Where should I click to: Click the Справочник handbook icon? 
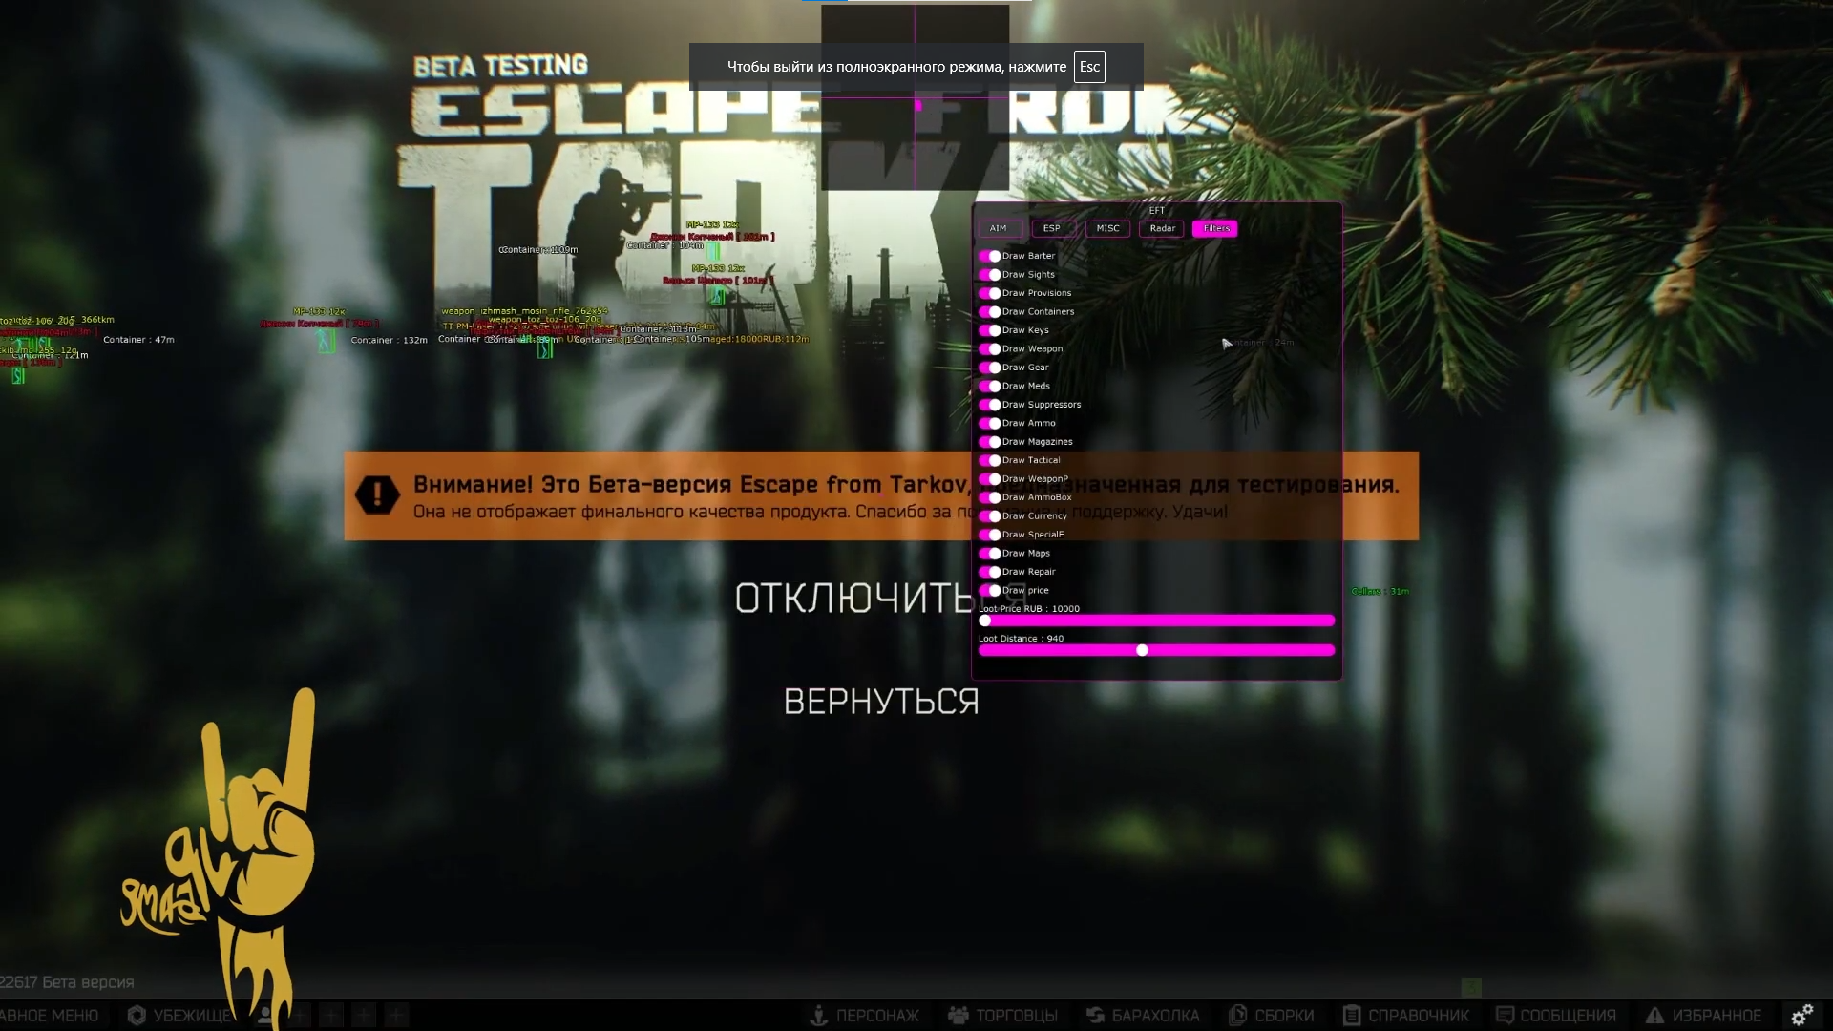[x=1351, y=1016]
